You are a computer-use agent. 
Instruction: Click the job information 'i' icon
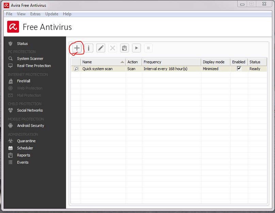(x=89, y=48)
